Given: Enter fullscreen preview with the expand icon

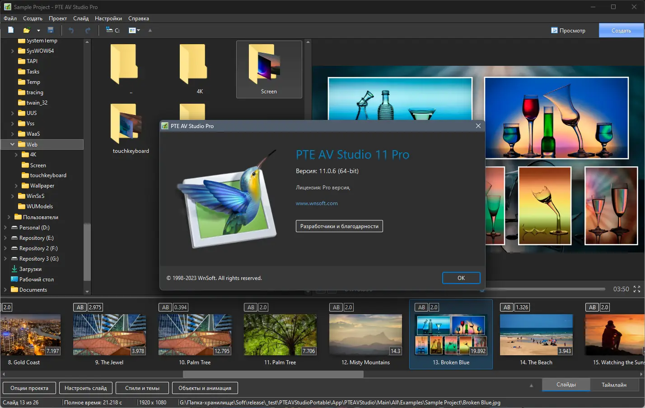Looking at the screenshot, I should pyautogui.click(x=637, y=289).
